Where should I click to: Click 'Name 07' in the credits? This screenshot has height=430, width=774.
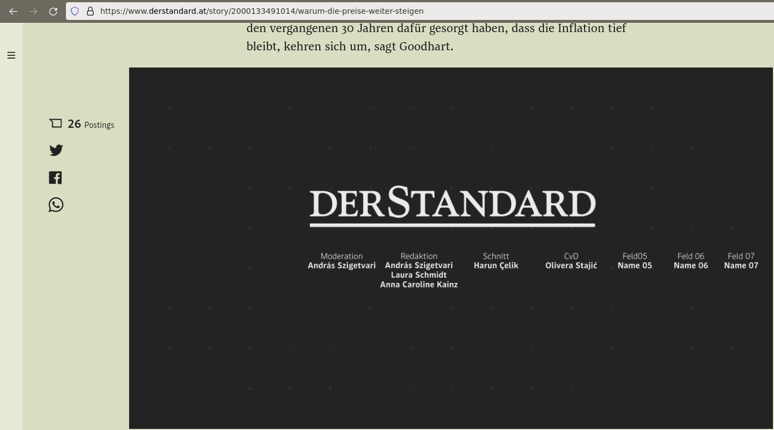[741, 266]
